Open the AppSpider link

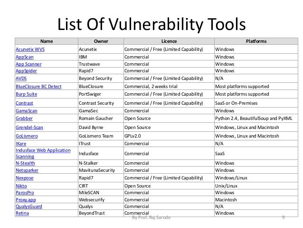click(x=26, y=71)
